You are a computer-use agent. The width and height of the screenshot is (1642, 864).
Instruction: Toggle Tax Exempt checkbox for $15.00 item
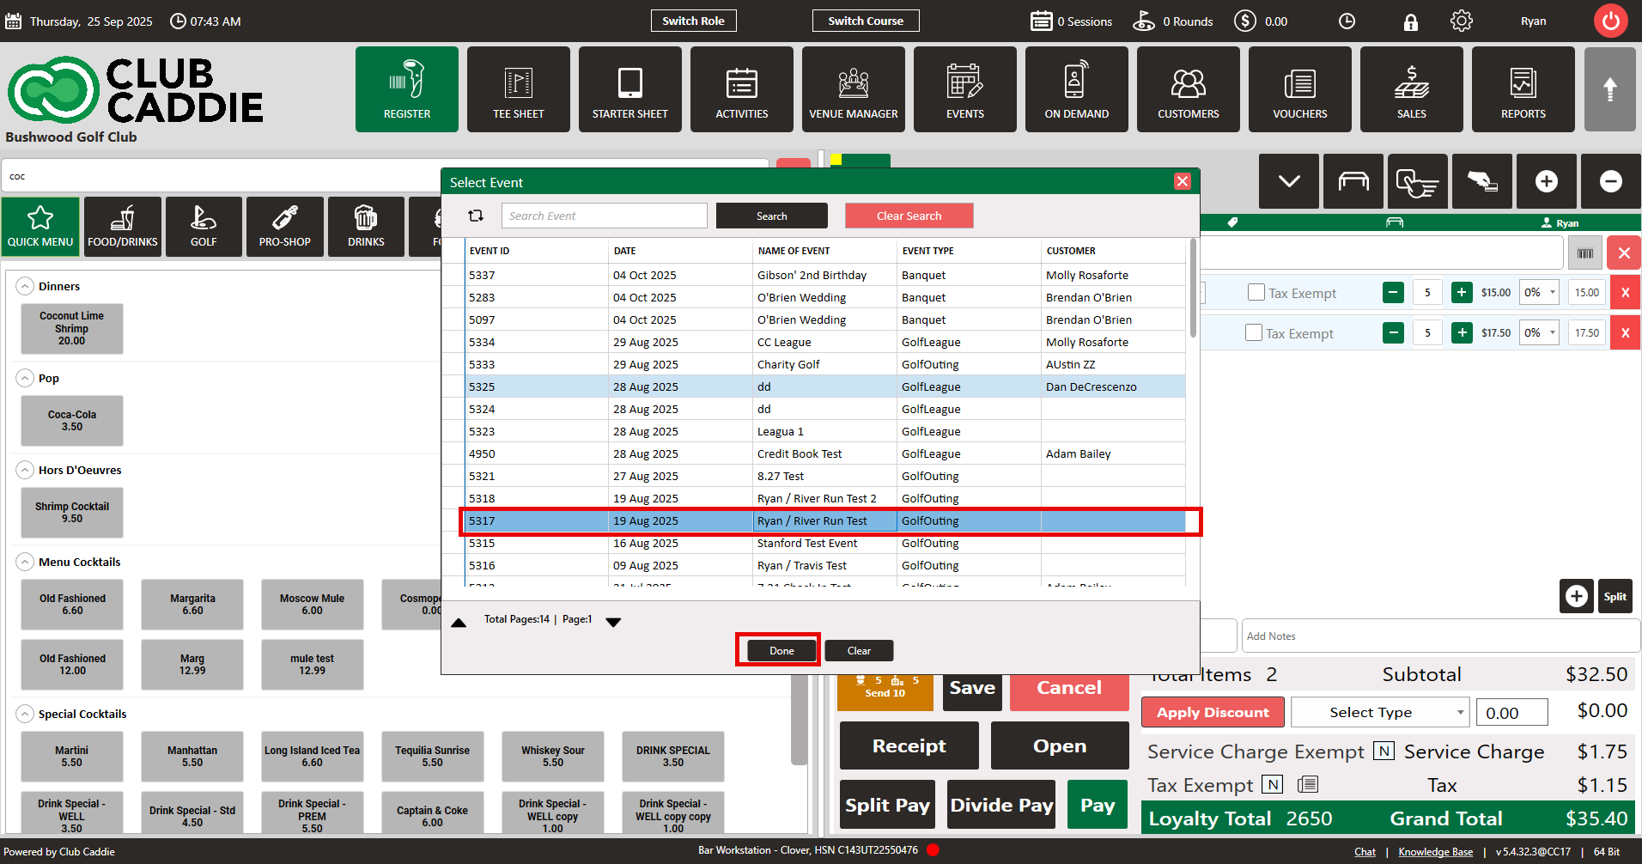pos(1256,293)
